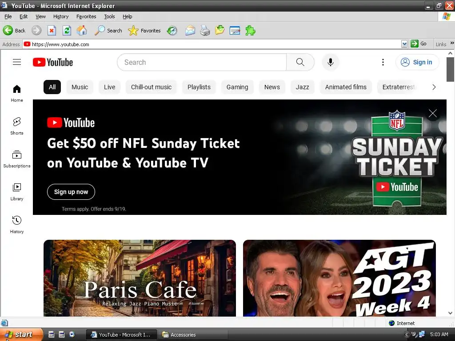Click the scrollbar down arrow
Screen dimensions: 455x341
coord(450,313)
